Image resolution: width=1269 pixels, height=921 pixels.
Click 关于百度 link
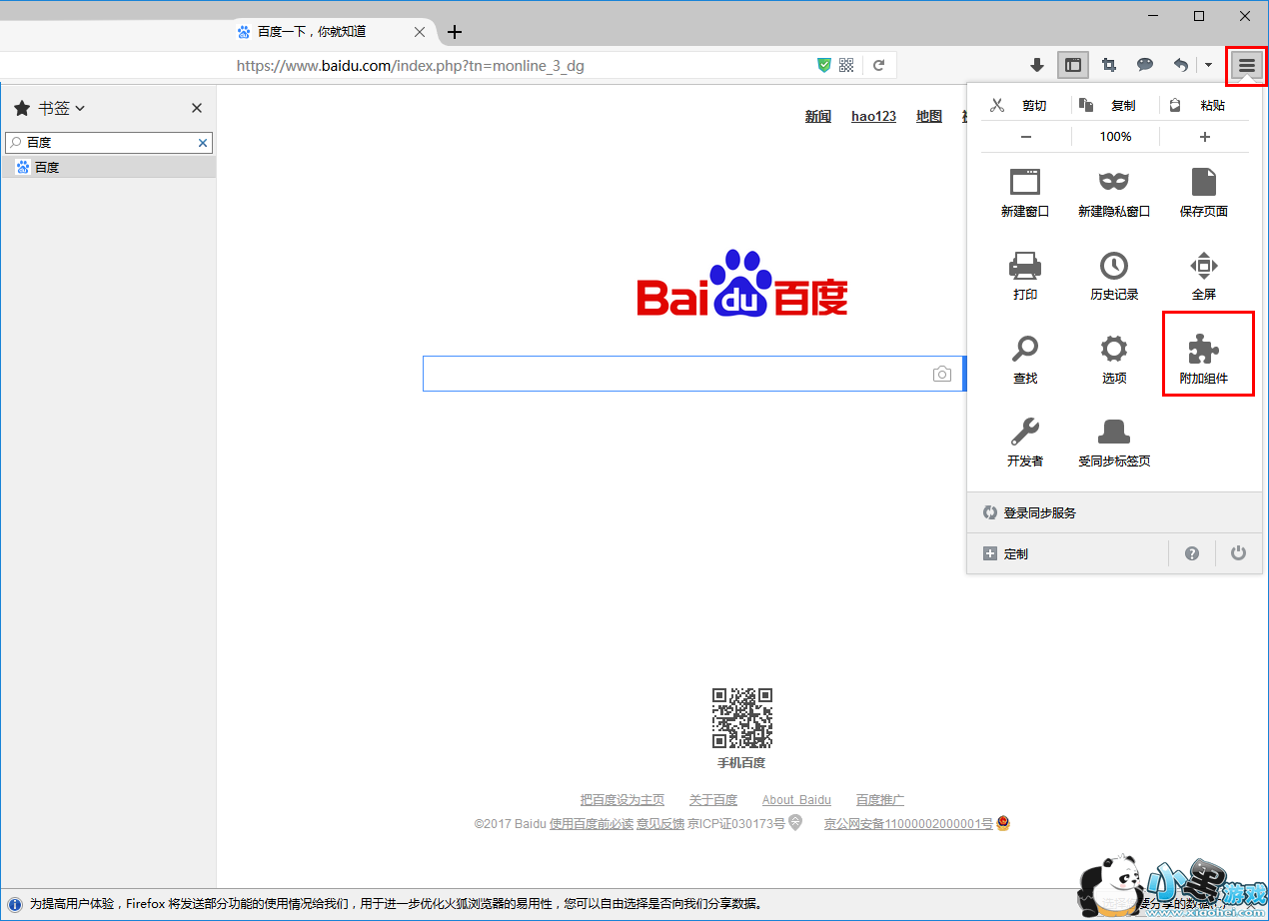click(713, 800)
